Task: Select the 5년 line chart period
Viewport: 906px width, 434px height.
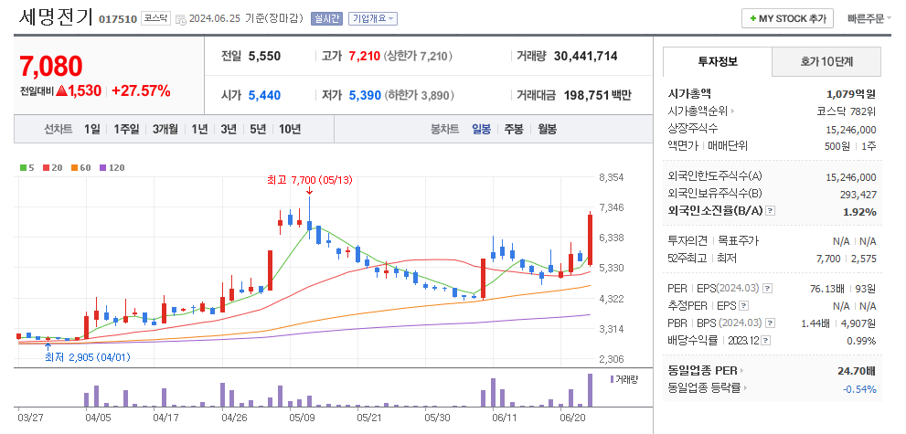Action: pyautogui.click(x=258, y=129)
